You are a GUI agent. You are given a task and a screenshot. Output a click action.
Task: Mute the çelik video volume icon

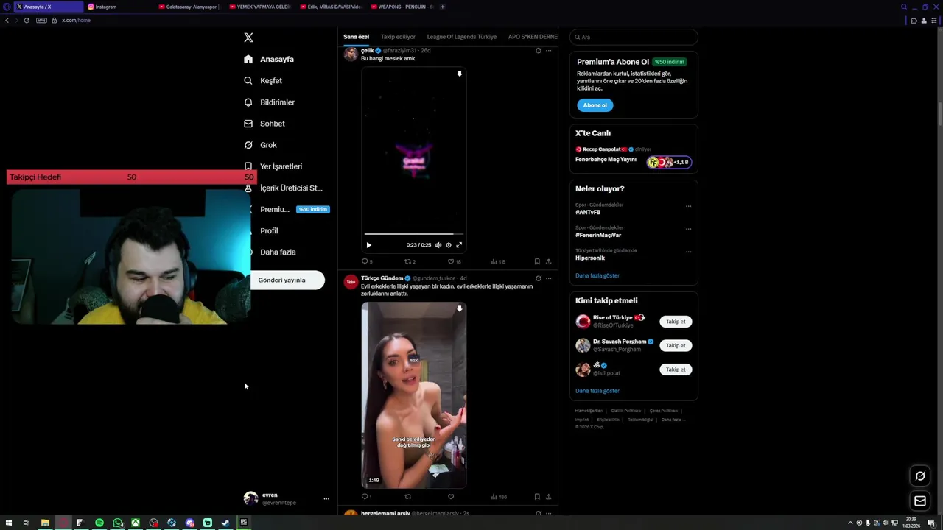[438, 245]
